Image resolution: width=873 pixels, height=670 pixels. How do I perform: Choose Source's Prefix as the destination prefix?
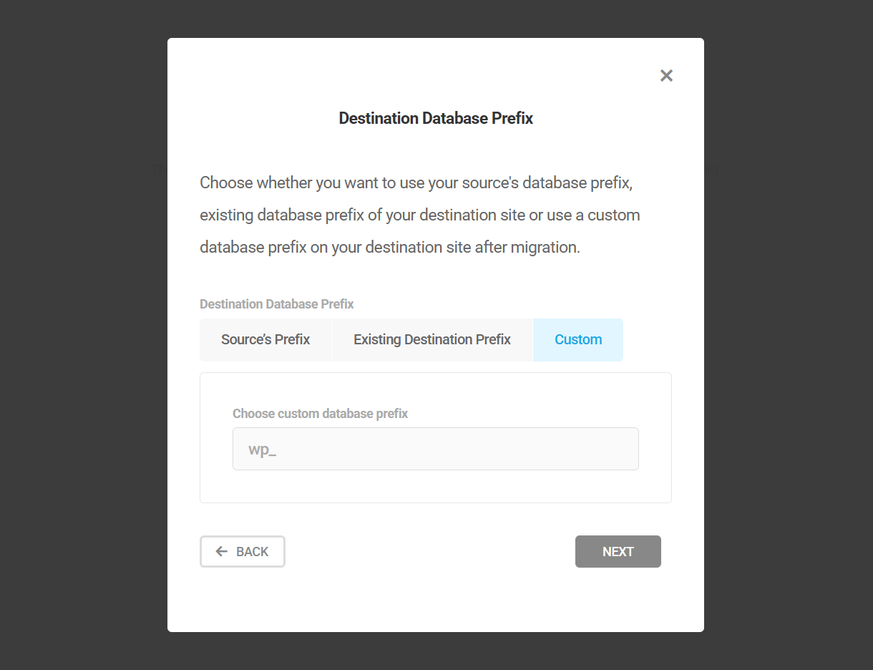265,339
